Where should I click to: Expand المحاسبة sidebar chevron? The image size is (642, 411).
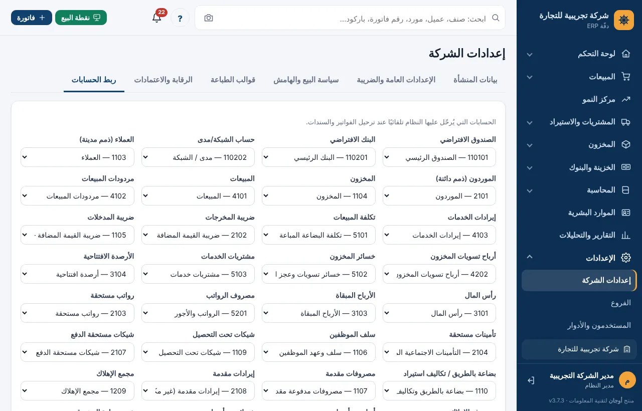530,190
